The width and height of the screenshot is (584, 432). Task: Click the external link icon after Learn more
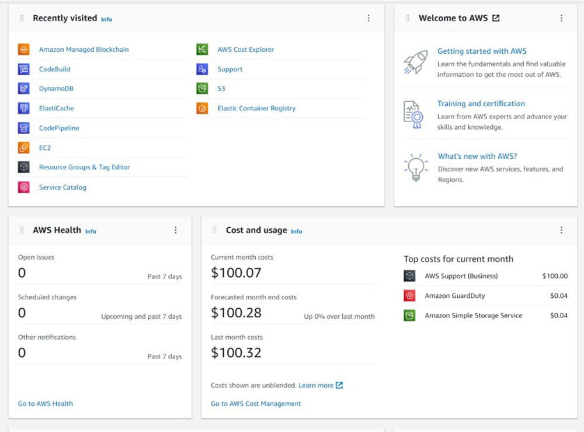[x=339, y=385]
